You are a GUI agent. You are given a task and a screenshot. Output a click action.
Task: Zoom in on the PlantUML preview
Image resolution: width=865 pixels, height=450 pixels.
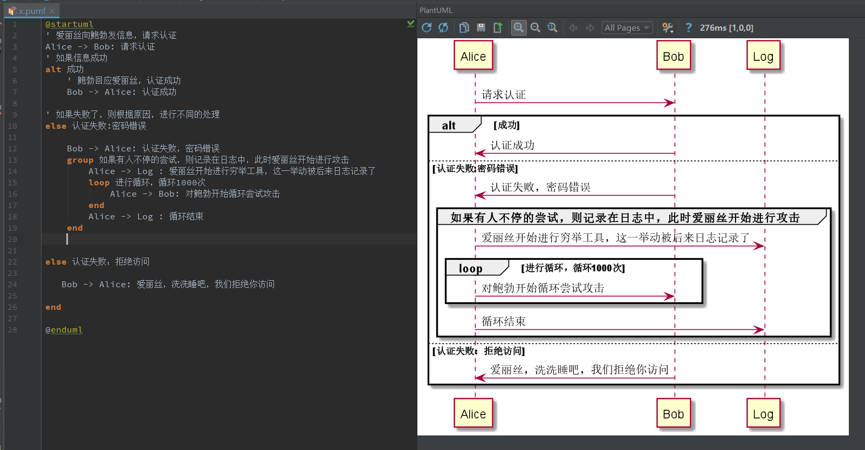(518, 27)
